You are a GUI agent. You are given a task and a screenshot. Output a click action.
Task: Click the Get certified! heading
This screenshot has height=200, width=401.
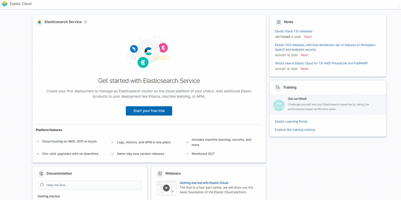(297, 99)
